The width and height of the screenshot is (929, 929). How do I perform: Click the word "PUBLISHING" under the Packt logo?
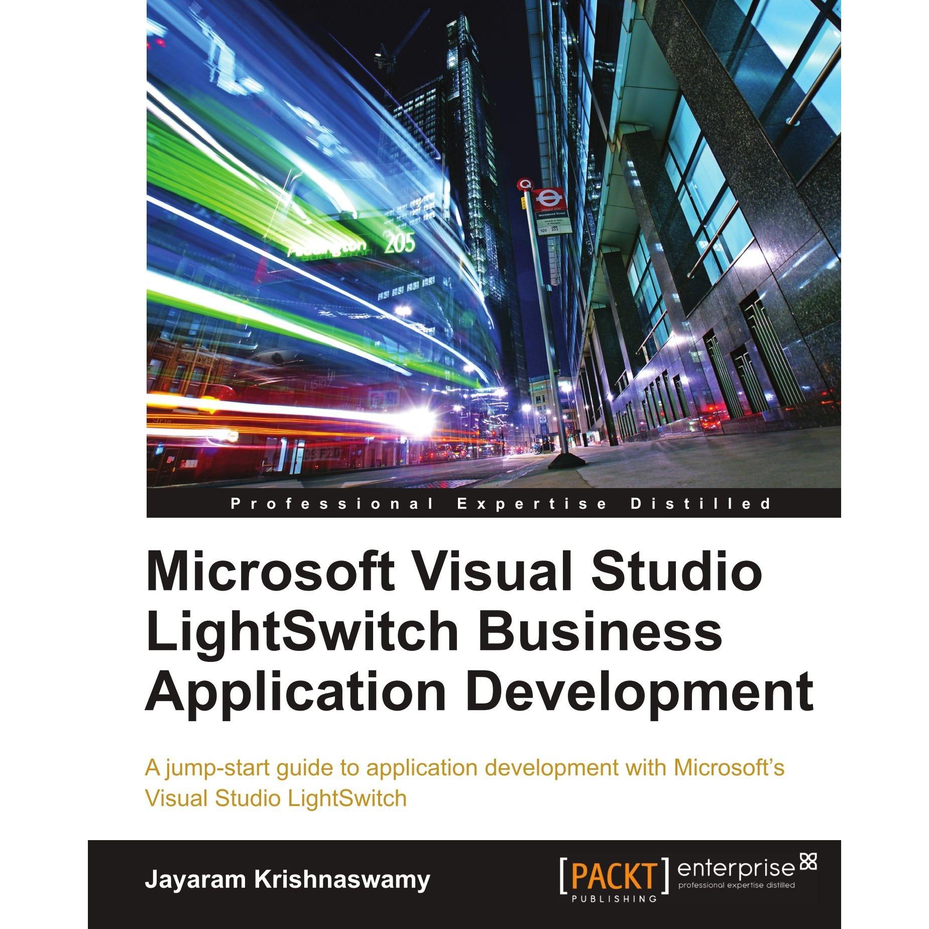click(614, 899)
